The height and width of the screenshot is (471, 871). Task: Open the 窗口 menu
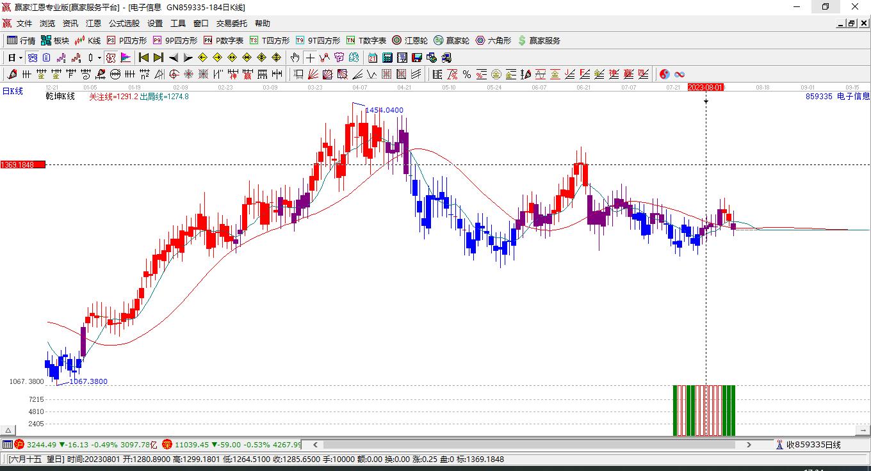coord(201,23)
